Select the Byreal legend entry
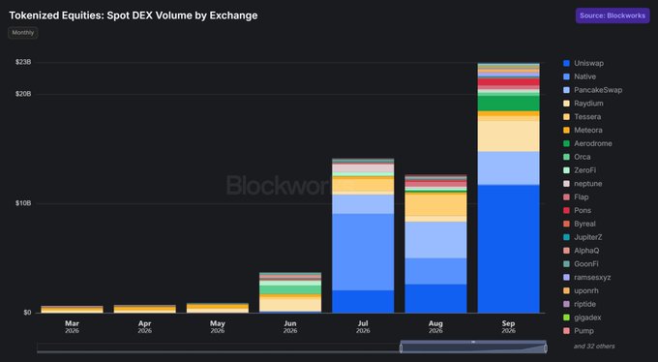 coord(580,224)
